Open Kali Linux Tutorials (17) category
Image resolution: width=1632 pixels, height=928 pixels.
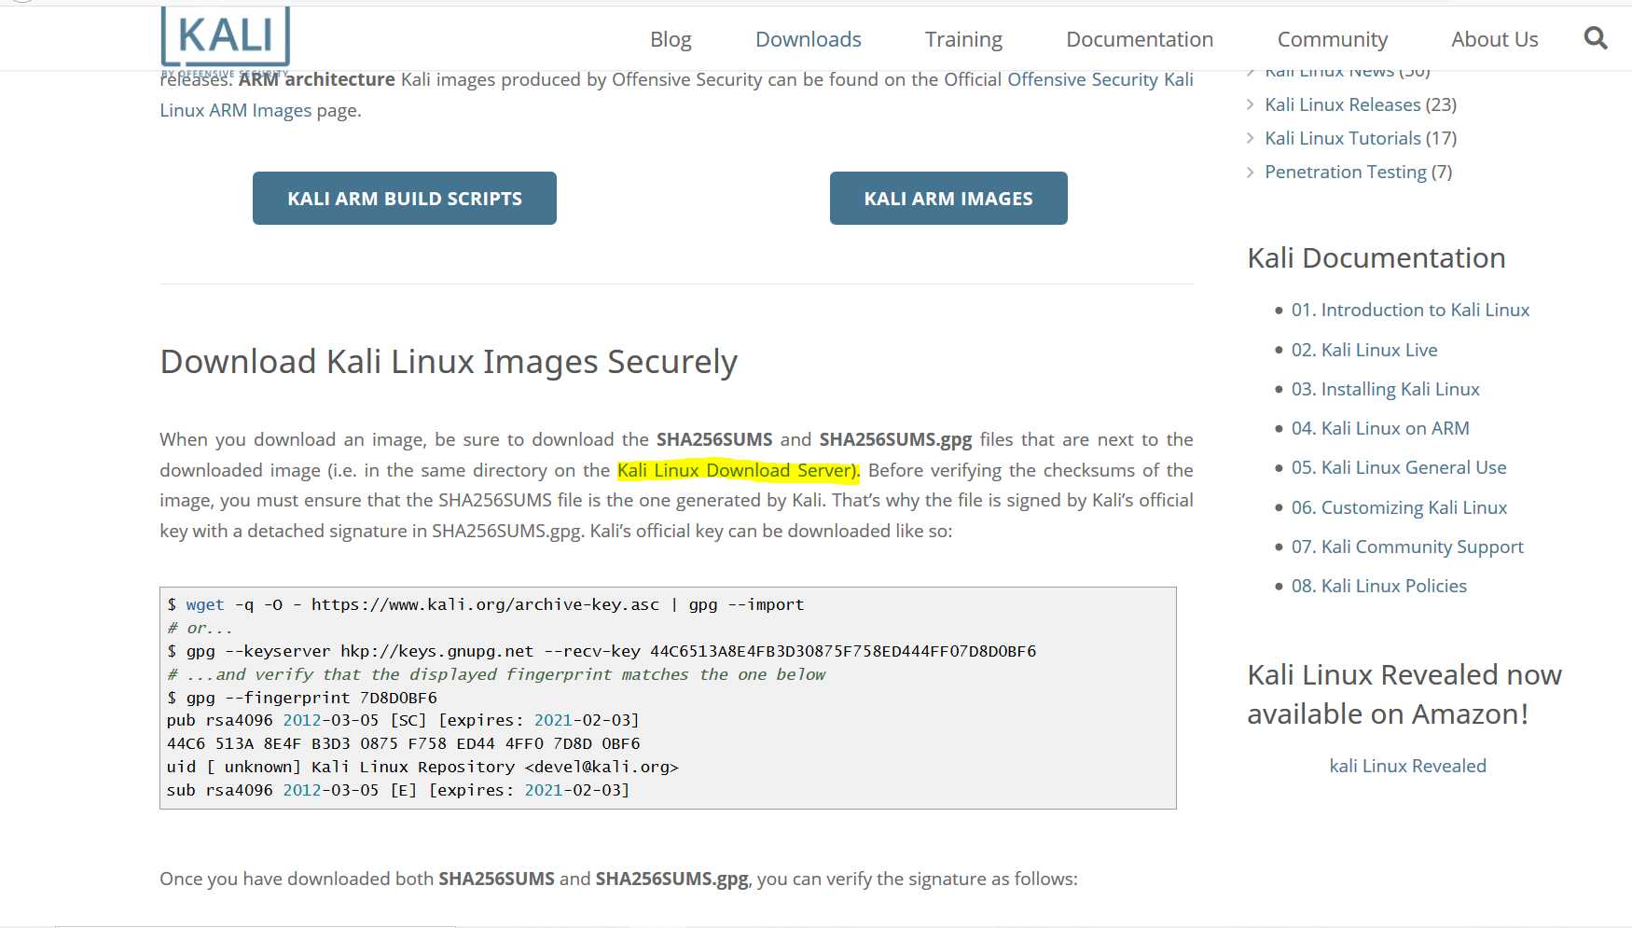1361,138
